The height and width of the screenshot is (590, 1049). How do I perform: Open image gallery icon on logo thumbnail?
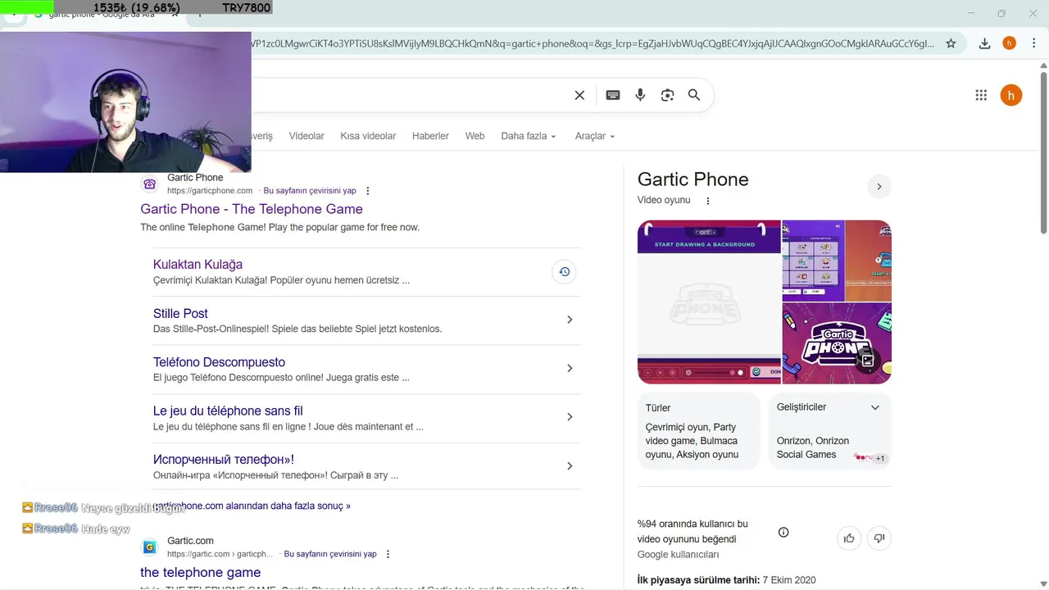867,360
